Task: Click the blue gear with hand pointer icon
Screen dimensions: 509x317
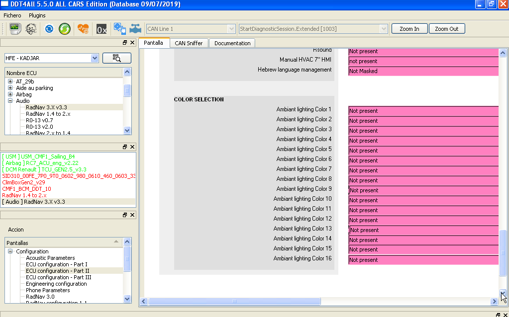Action: (120, 29)
